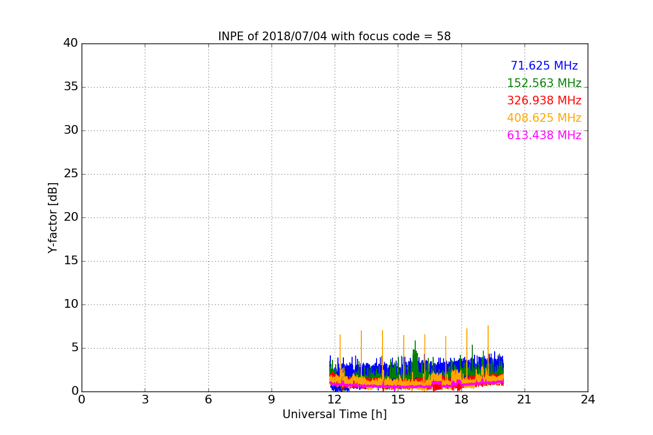Click the x-axis tick label 21
The image size is (653, 435).
click(525, 400)
